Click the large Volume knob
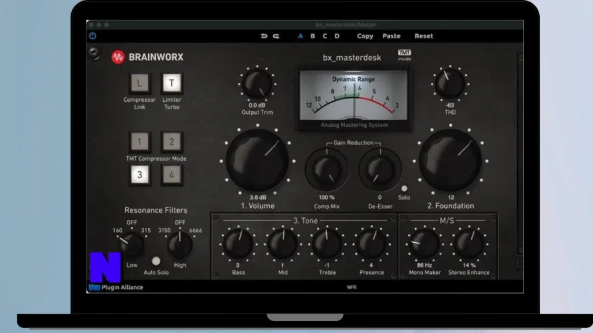This screenshot has height=333, width=593. 258,161
